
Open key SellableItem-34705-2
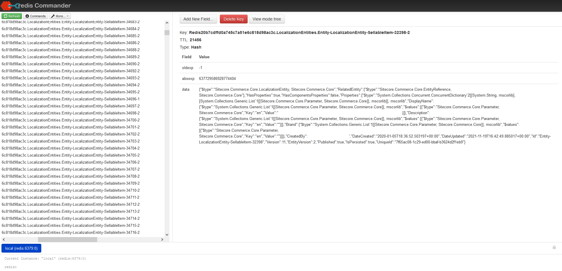71,155
